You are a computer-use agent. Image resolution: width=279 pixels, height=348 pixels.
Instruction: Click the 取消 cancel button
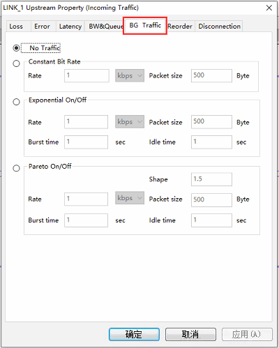click(190, 334)
